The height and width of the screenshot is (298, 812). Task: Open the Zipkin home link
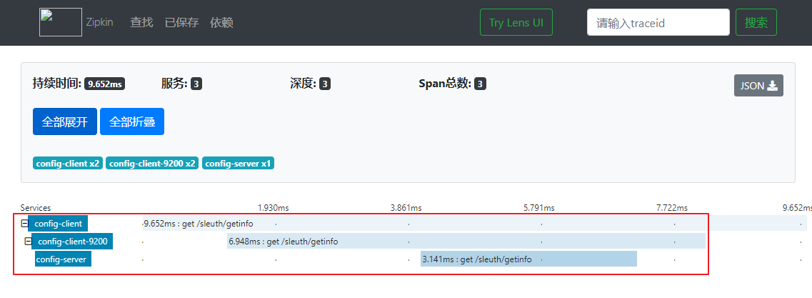tap(99, 22)
